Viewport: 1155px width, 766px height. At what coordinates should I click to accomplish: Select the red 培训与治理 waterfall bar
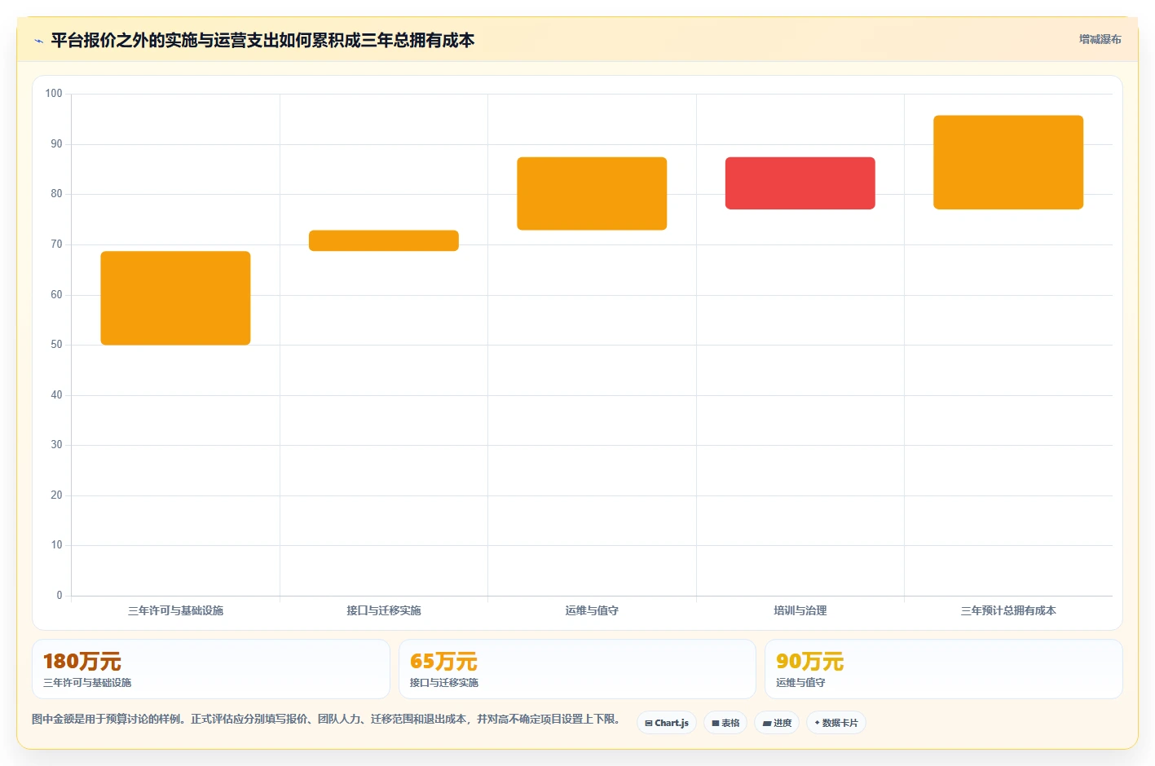coord(800,183)
